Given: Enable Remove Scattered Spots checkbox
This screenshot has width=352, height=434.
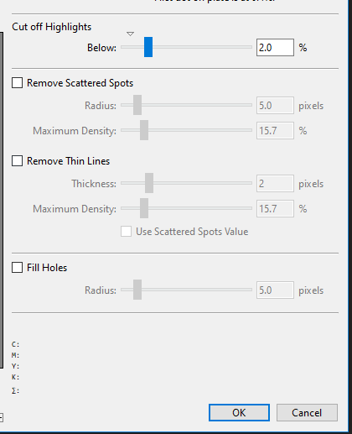Looking at the screenshot, I should (x=17, y=83).
